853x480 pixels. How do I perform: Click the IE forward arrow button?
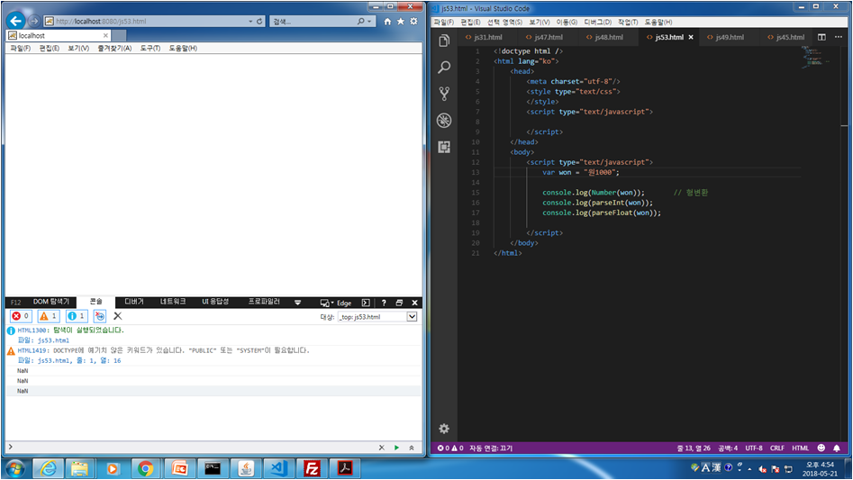pos(34,21)
